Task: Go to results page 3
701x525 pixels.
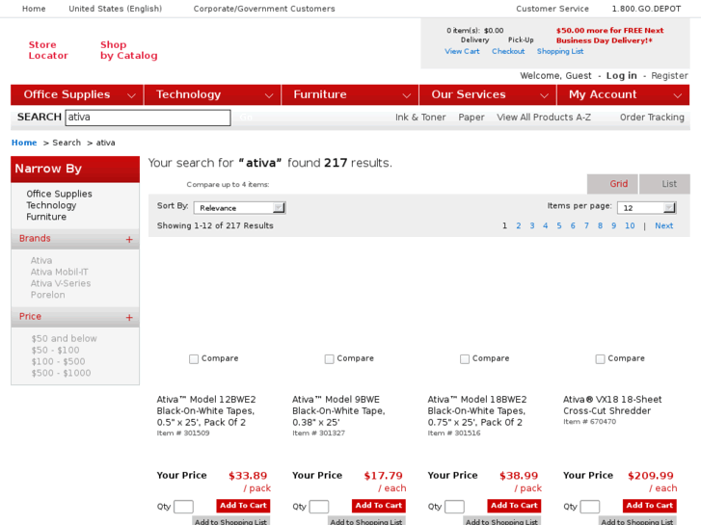Action: [532, 225]
